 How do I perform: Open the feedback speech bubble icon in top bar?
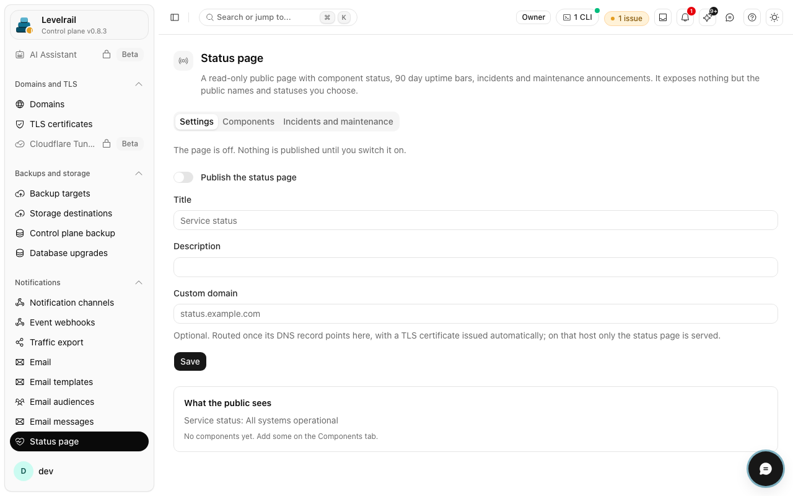pyautogui.click(x=730, y=17)
